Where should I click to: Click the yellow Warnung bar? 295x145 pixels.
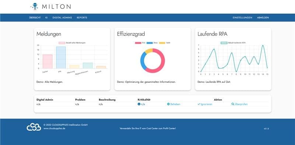74,67
